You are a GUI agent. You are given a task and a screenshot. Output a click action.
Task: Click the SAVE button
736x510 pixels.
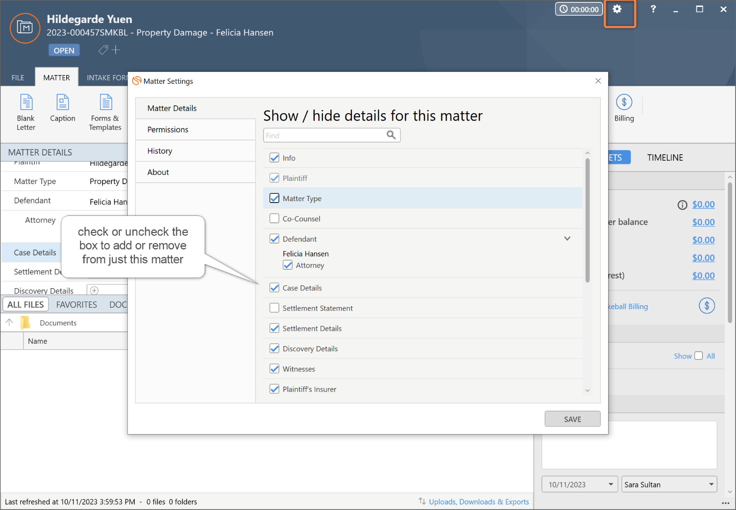(573, 419)
